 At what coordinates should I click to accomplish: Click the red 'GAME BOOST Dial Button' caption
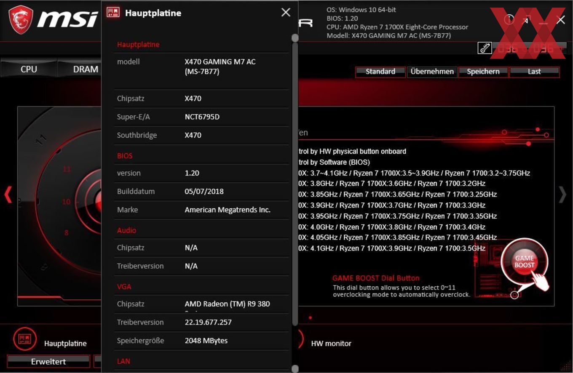click(x=376, y=278)
